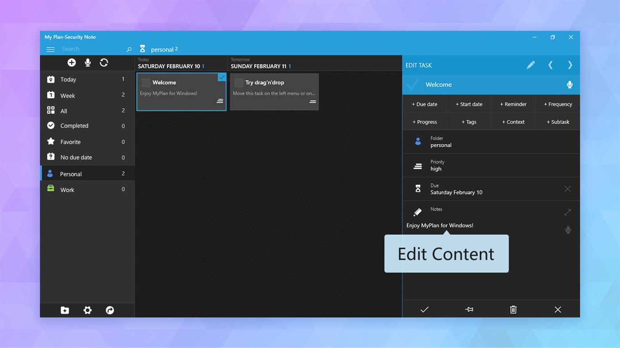
Task: Open the hamburger menu
Action: pyautogui.click(x=51, y=50)
